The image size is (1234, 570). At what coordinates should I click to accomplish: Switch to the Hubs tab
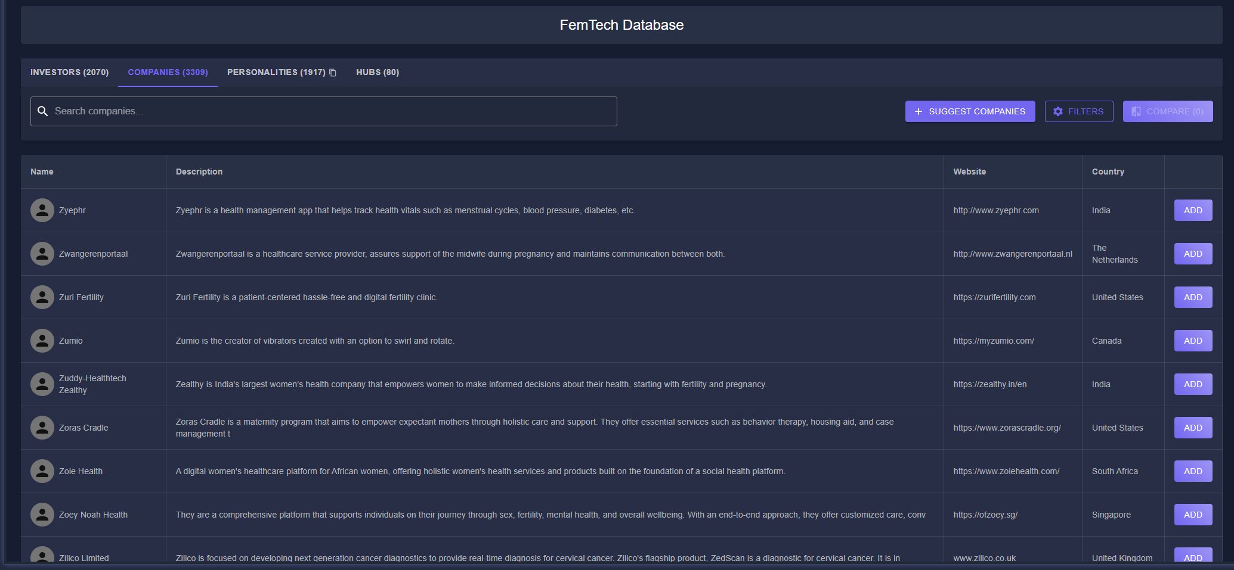[x=377, y=72]
